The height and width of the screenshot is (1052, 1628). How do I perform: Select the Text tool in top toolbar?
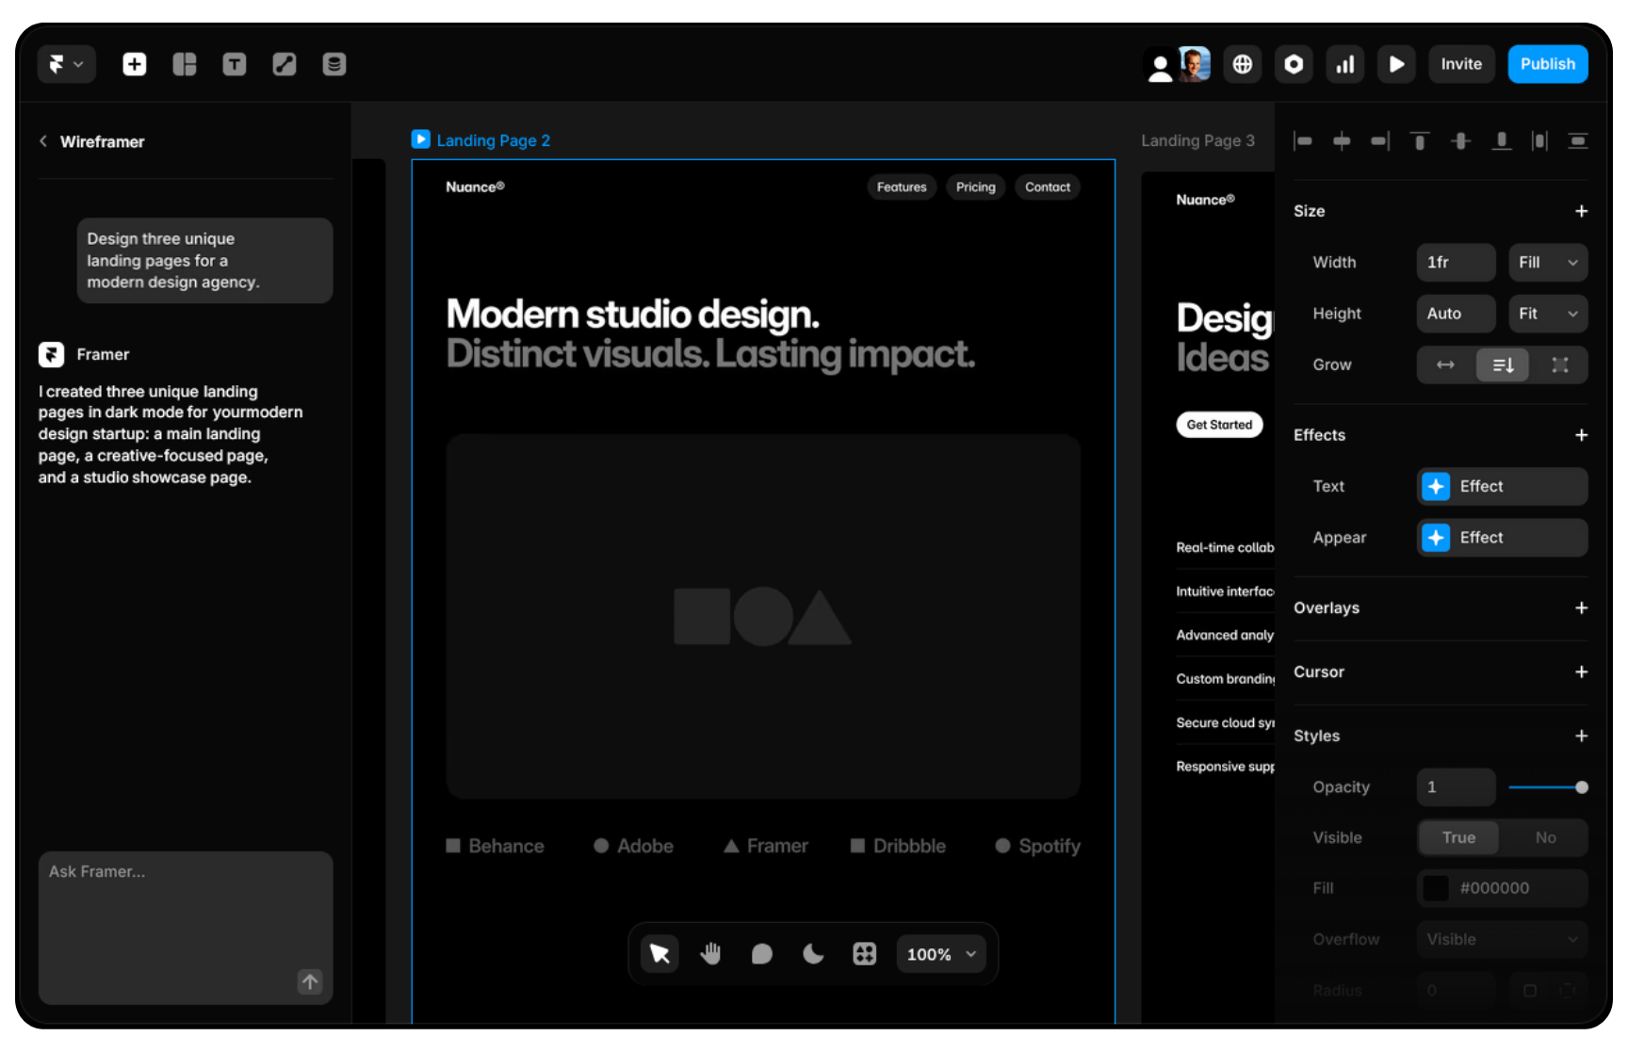click(234, 63)
